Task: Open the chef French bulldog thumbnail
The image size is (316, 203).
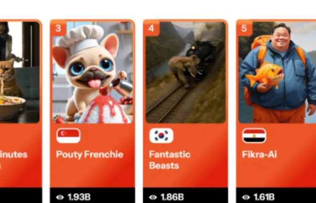Action: [x=93, y=72]
